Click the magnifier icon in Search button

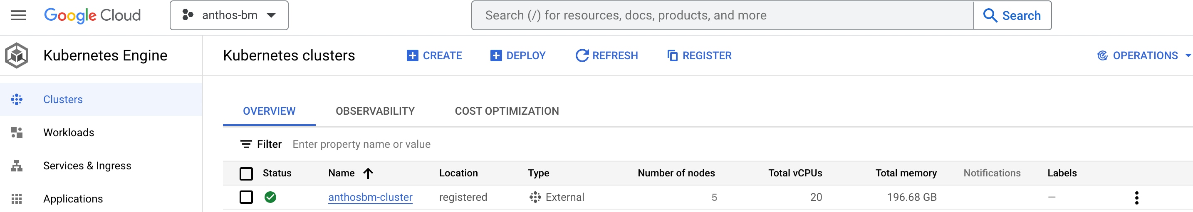990,15
